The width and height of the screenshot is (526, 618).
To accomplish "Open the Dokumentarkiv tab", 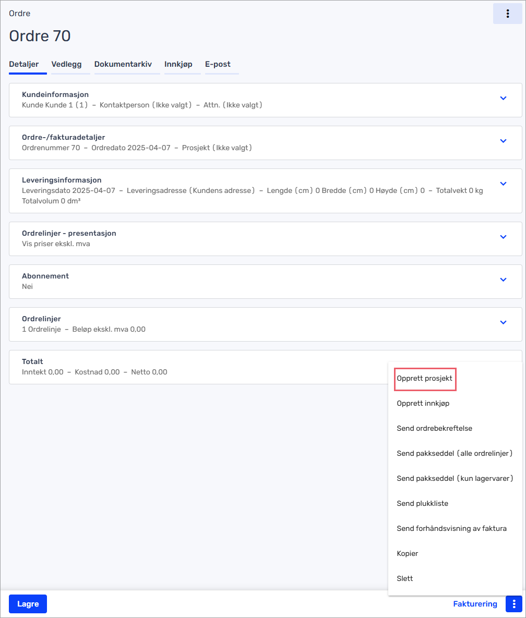I will click(123, 64).
